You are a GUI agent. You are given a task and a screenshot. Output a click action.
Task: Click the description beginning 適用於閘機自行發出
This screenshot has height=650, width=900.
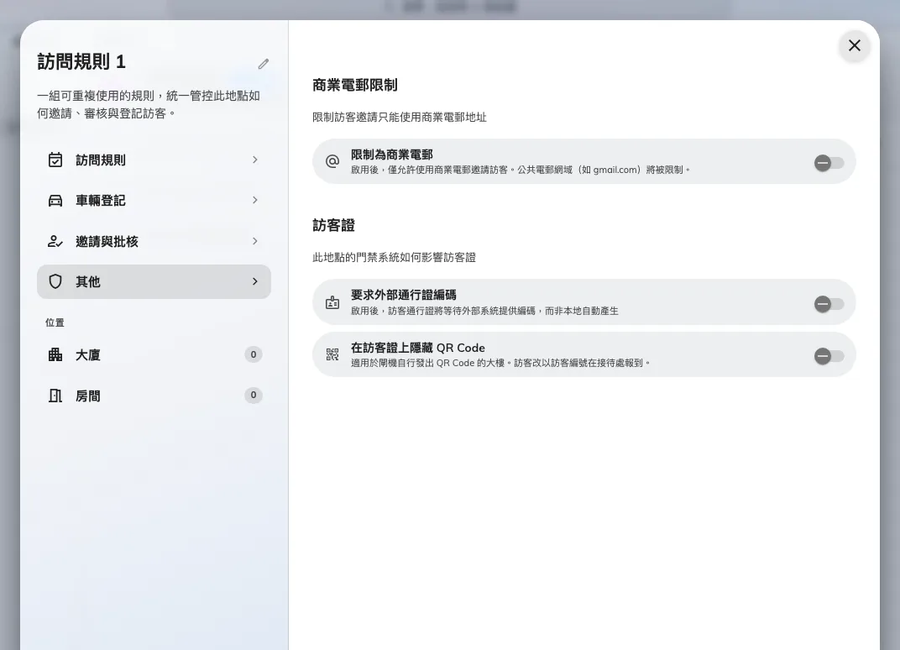click(x=500, y=363)
